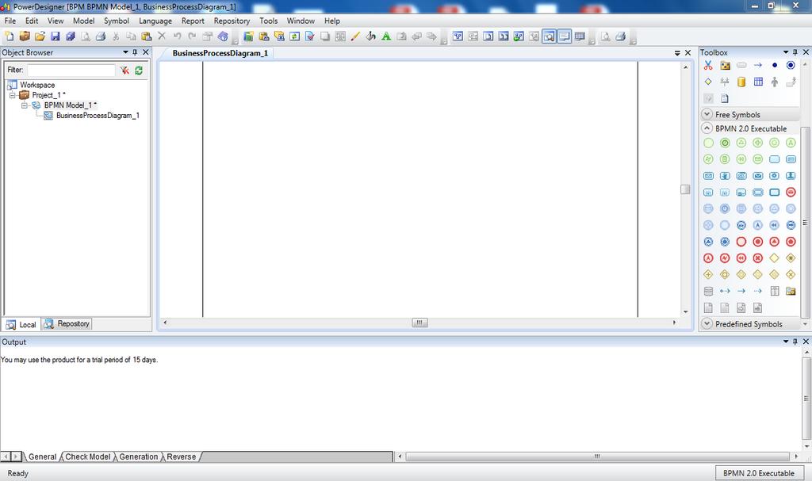Open the Output panel dropdown arrow
The image size is (812, 481).
pos(786,342)
